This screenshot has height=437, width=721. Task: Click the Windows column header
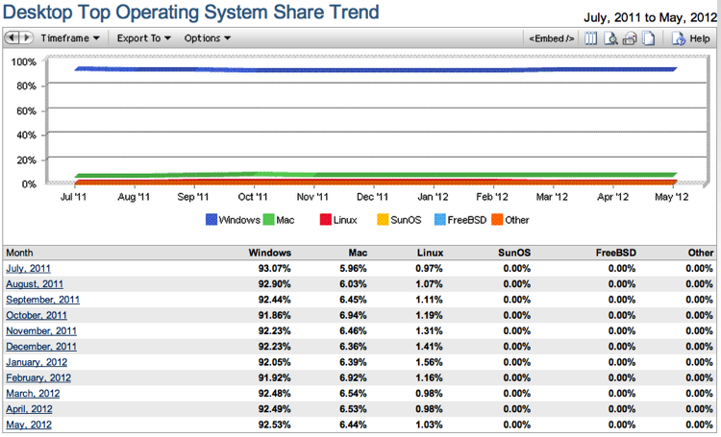pos(270,253)
